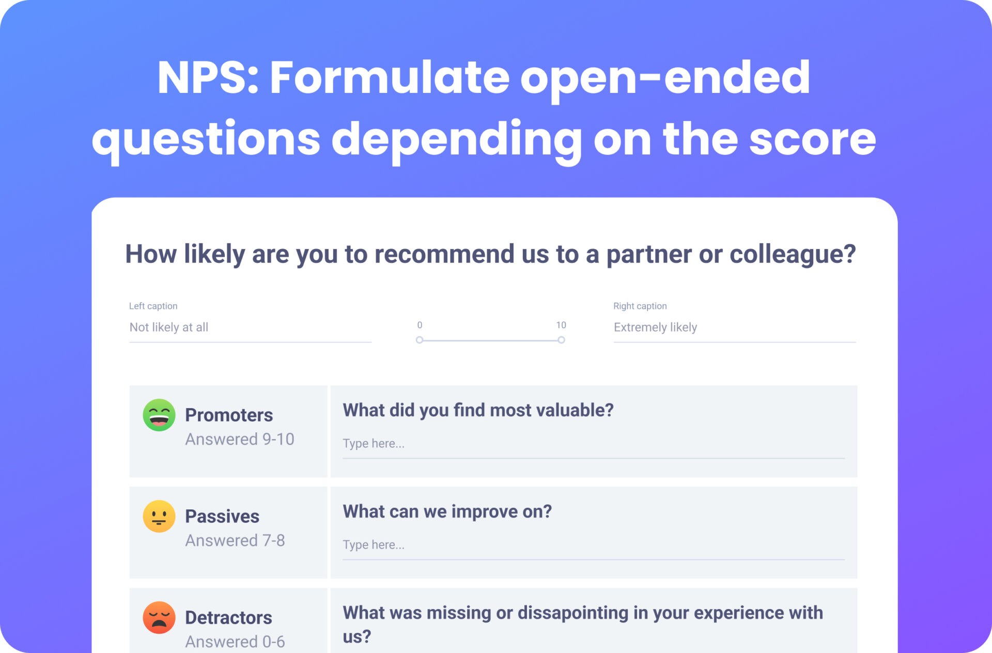
Task: Type in the Promoters answer field
Action: click(593, 444)
